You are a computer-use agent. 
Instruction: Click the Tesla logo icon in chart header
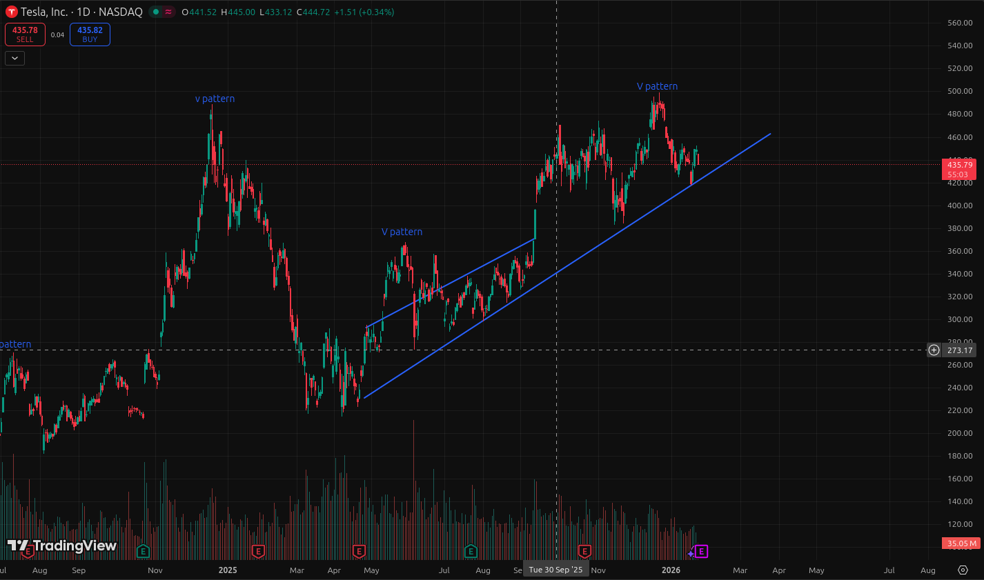coord(11,12)
